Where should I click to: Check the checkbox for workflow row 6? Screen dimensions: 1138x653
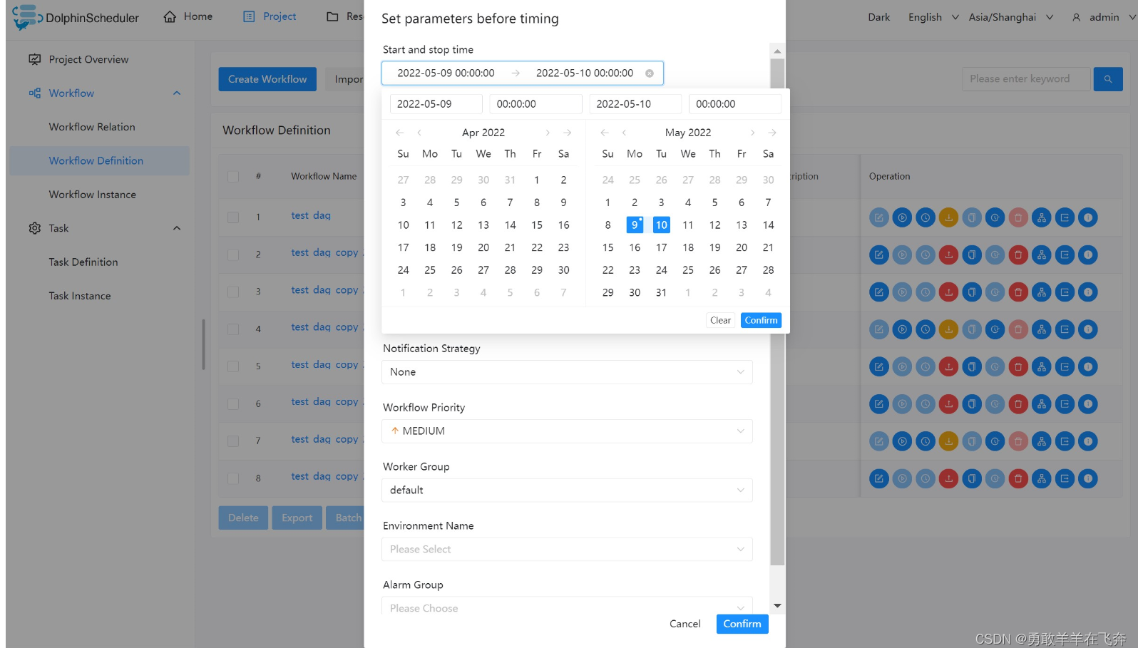(x=233, y=404)
